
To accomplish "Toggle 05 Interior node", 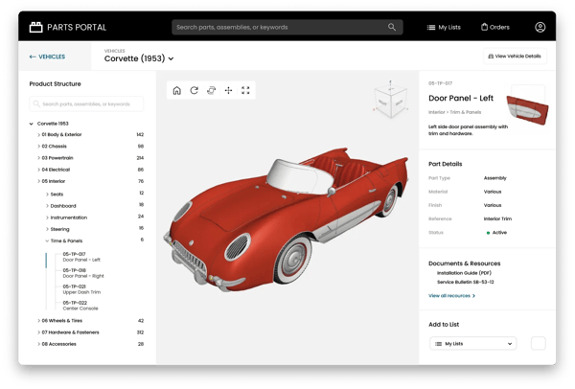I will pyautogui.click(x=38, y=181).
